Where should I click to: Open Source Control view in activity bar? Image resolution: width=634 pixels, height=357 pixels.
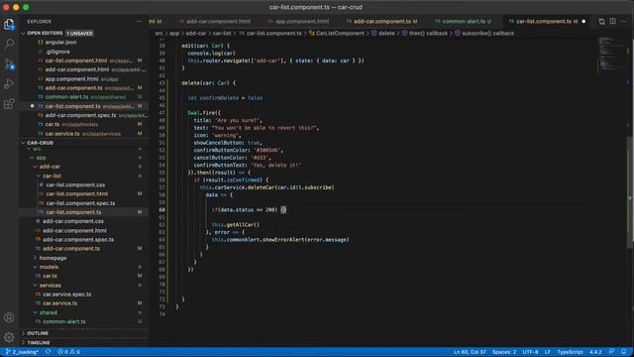[x=9, y=63]
